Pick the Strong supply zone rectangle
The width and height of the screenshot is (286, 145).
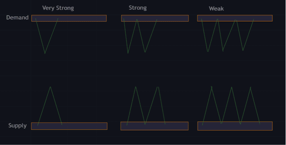tap(155, 126)
